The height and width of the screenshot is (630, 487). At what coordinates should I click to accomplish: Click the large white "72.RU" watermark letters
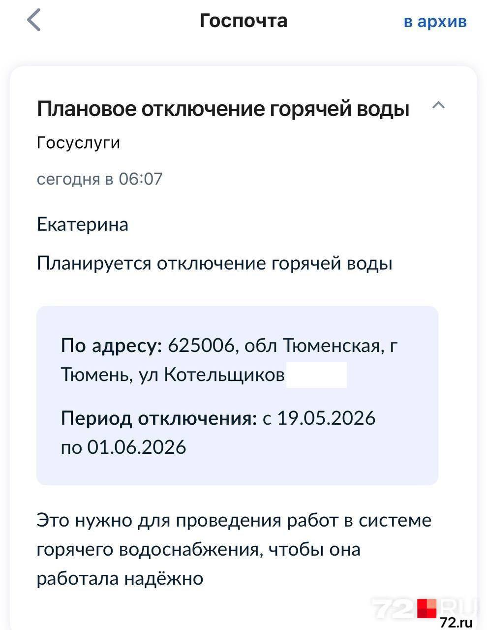coord(394,608)
